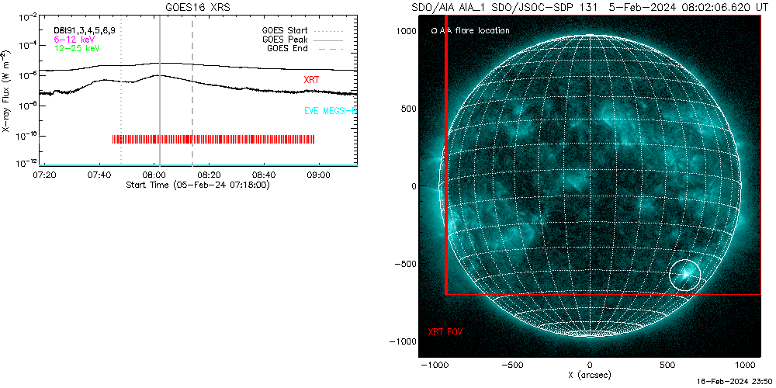Click the -1000 tick on the solar y-axis
The height and width of the screenshot is (388, 776).
403,341
